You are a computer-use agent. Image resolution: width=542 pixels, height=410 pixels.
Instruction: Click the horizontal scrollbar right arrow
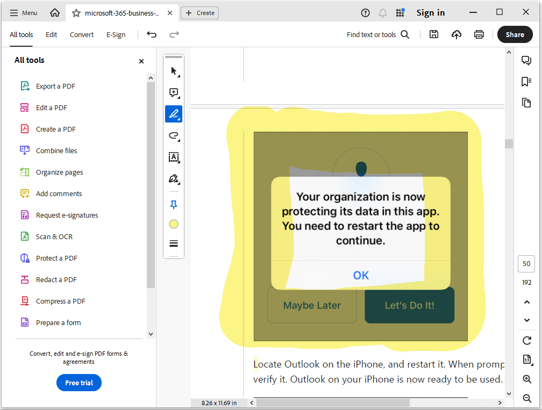500,403
